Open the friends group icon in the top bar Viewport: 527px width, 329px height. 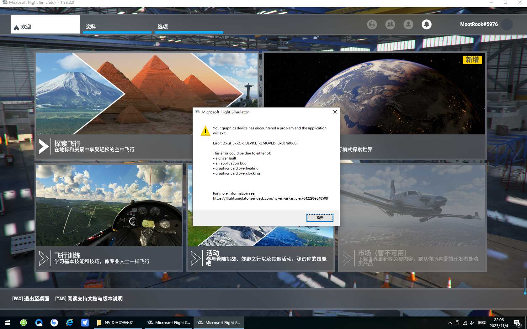coord(390,24)
